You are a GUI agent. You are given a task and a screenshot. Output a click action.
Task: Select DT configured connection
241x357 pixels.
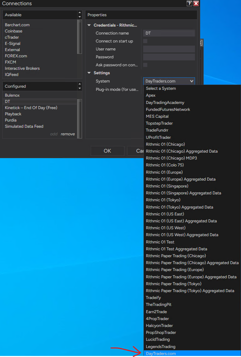40,102
